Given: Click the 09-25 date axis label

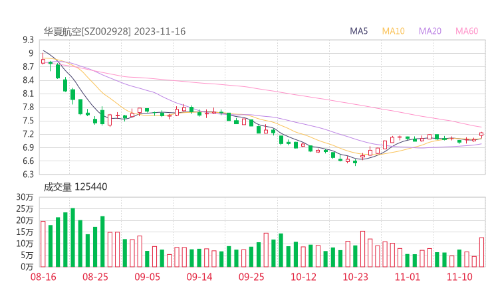Looking at the screenshot, I should pos(251,277).
